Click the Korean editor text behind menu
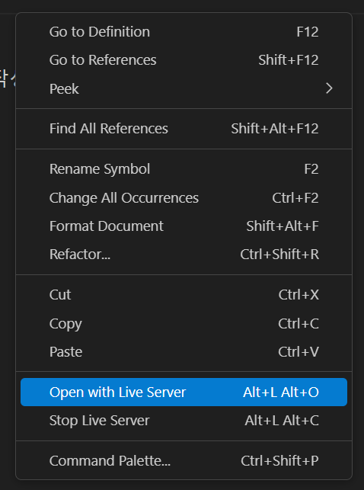364x490 pixels. pyautogui.click(x=8, y=78)
